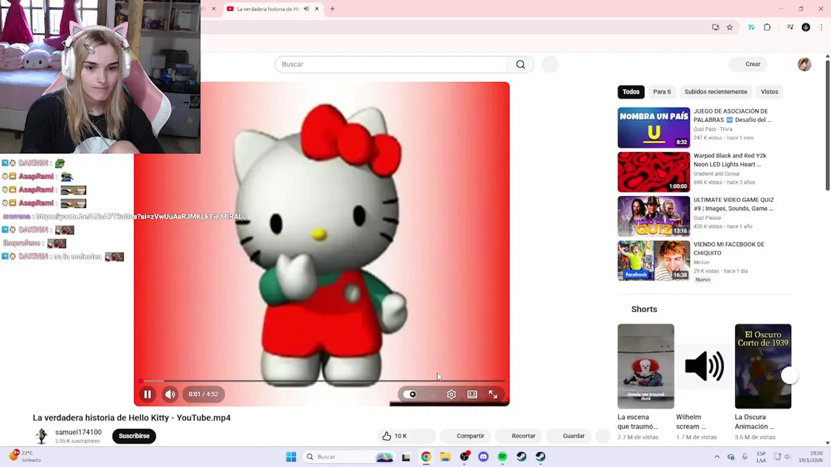Open samuel174100 channel name
Image resolution: width=831 pixels, height=467 pixels.
point(79,432)
